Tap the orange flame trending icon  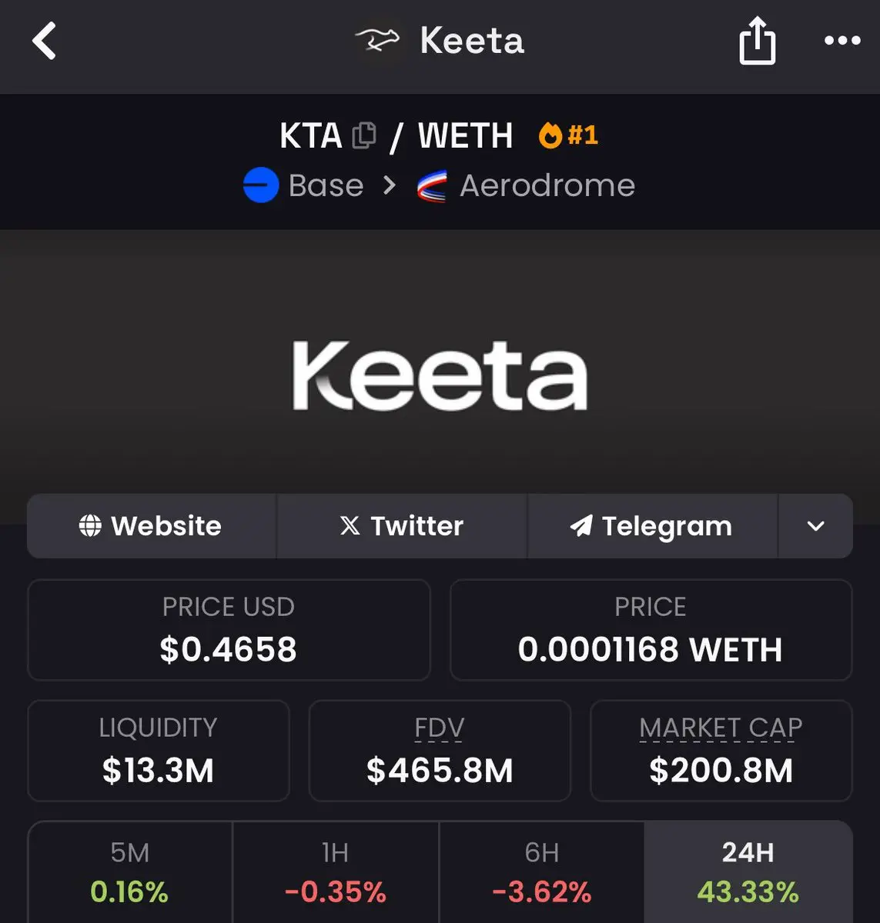pyautogui.click(x=550, y=136)
